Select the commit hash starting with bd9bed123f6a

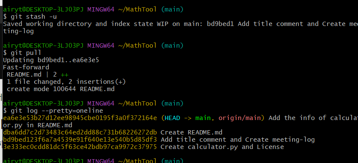click(x=80, y=140)
